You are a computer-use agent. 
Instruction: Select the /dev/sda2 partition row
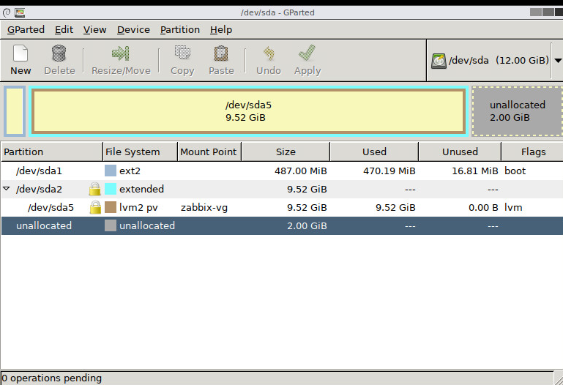click(x=282, y=189)
